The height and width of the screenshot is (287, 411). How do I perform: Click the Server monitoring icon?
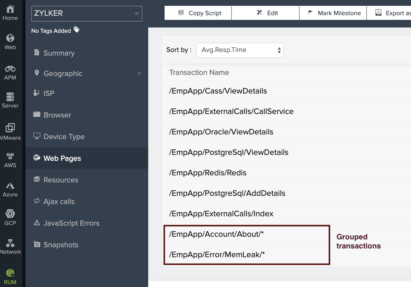point(10,96)
